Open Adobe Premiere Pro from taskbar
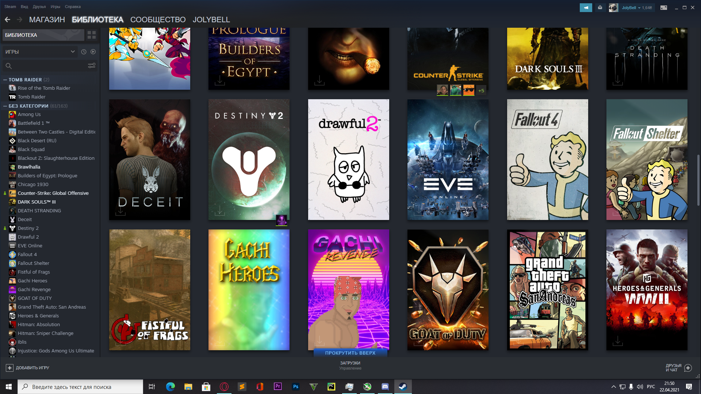 point(277,387)
